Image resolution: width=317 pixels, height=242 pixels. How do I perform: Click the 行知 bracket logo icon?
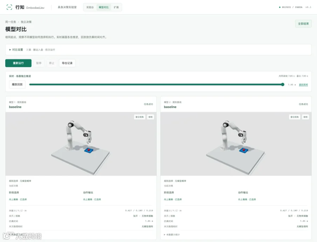click(9, 7)
